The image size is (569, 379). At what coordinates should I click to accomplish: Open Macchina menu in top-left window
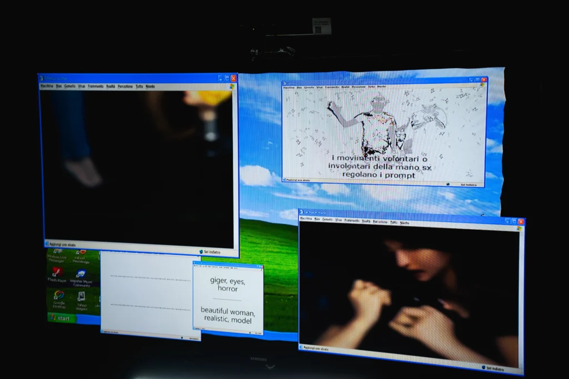click(x=47, y=86)
